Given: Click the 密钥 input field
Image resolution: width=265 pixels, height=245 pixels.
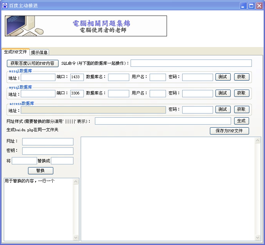Looking at the screenshot, I should coord(48,151).
